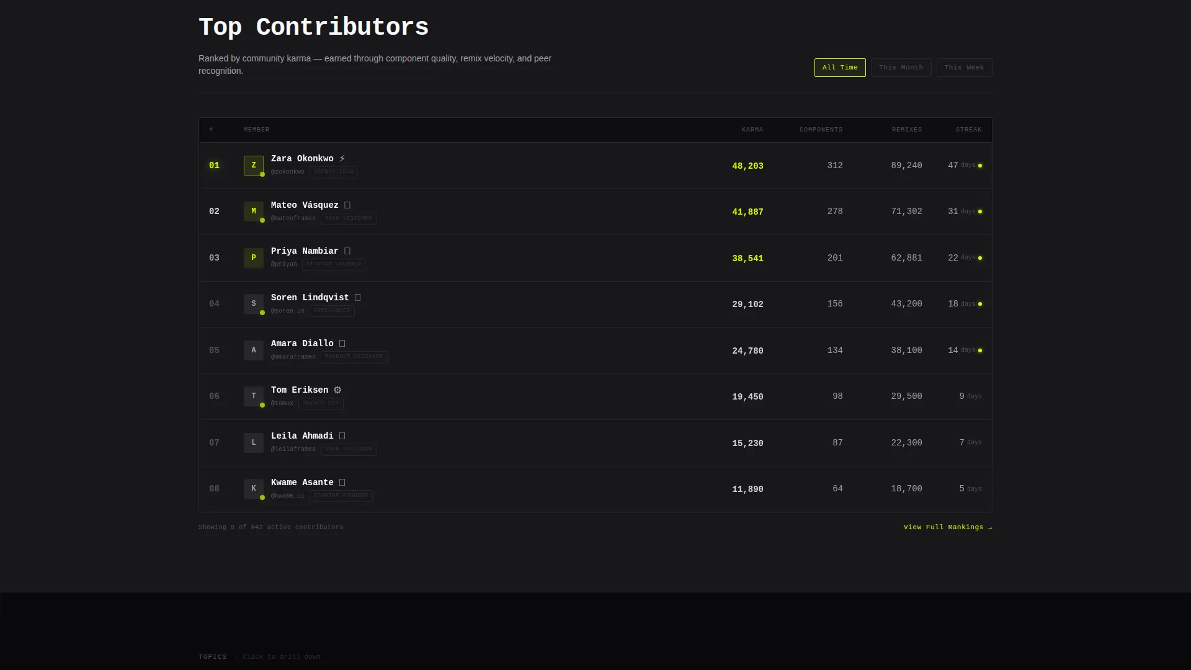The height and width of the screenshot is (670, 1191).
Task: Select the All Time filter
Action: 840,68
